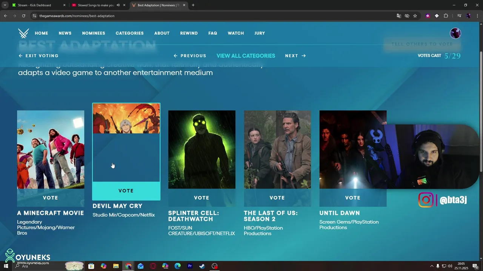Open Steam from taskbar
This screenshot has height=271, width=483.
coord(202,266)
